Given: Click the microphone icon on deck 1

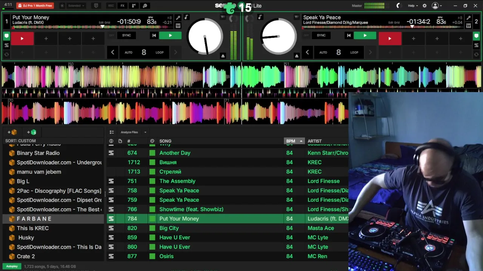Looking at the screenshot, I should coord(178,18).
